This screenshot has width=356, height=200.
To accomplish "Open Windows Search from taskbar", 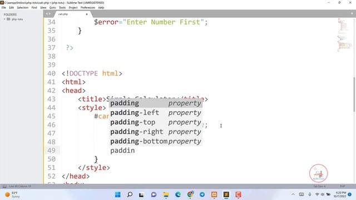I will tap(130, 194).
